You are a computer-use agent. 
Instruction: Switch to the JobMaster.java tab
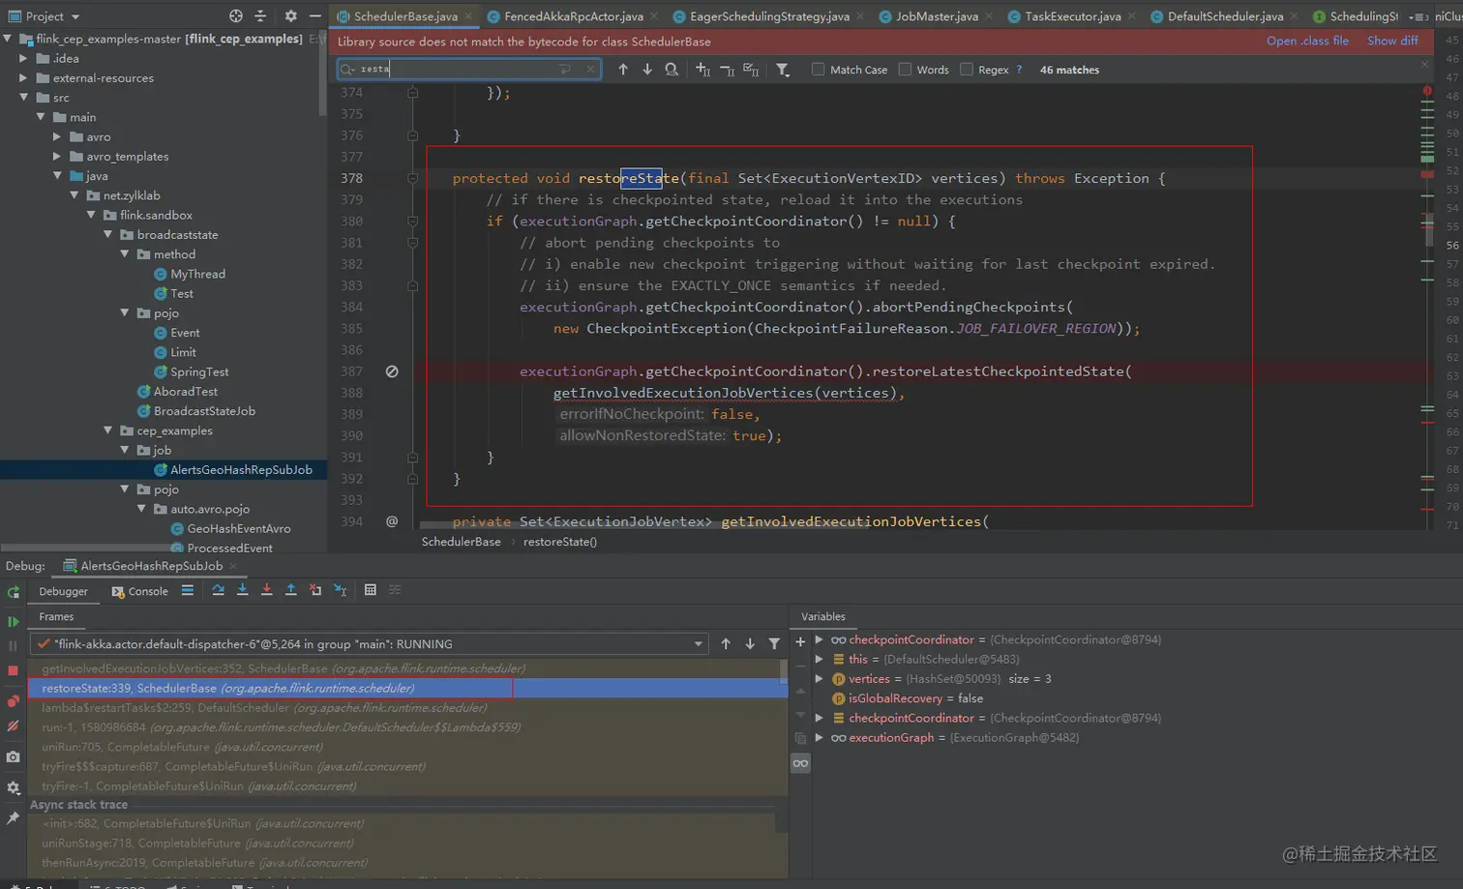936,16
